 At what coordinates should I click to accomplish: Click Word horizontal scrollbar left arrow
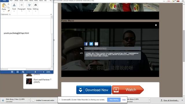(1, 69)
